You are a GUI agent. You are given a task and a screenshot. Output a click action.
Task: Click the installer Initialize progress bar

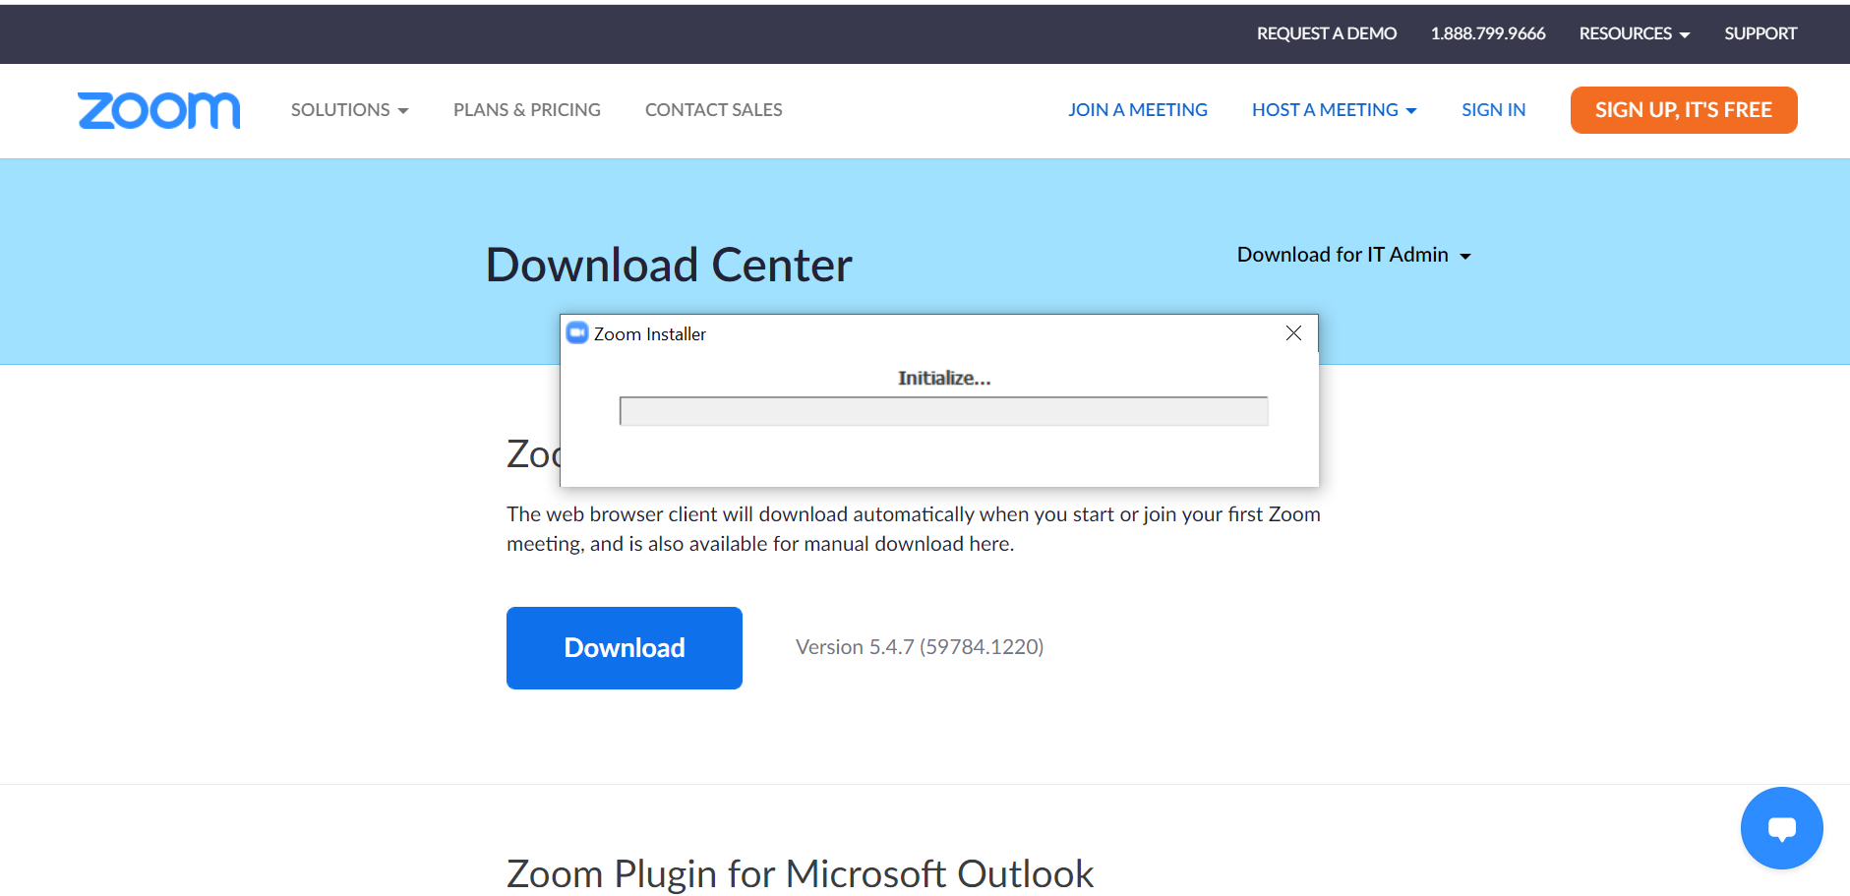coord(943,411)
